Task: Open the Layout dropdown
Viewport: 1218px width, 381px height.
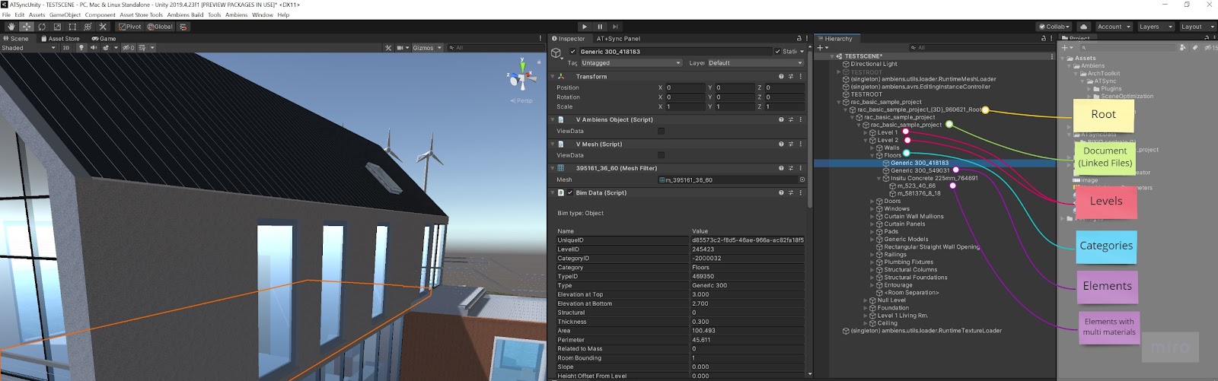Action: pyautogui.click(x=1197, y=27)
